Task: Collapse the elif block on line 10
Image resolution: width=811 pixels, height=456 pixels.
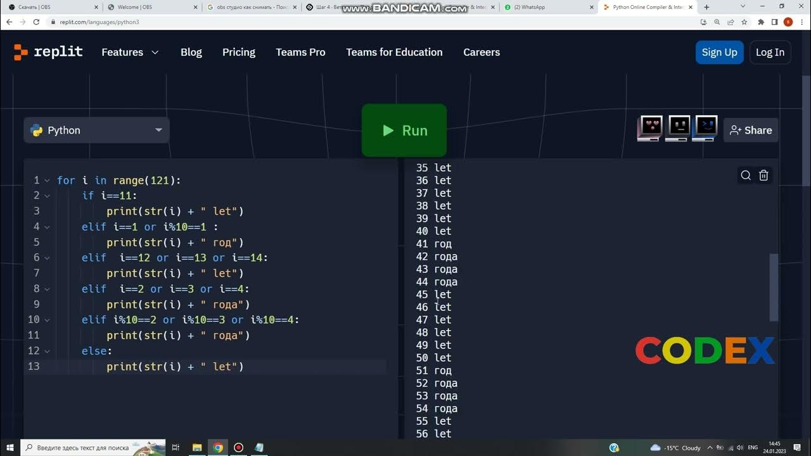Action: 47,320
